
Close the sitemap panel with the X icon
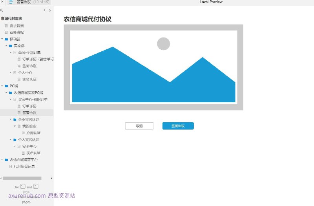2,2
